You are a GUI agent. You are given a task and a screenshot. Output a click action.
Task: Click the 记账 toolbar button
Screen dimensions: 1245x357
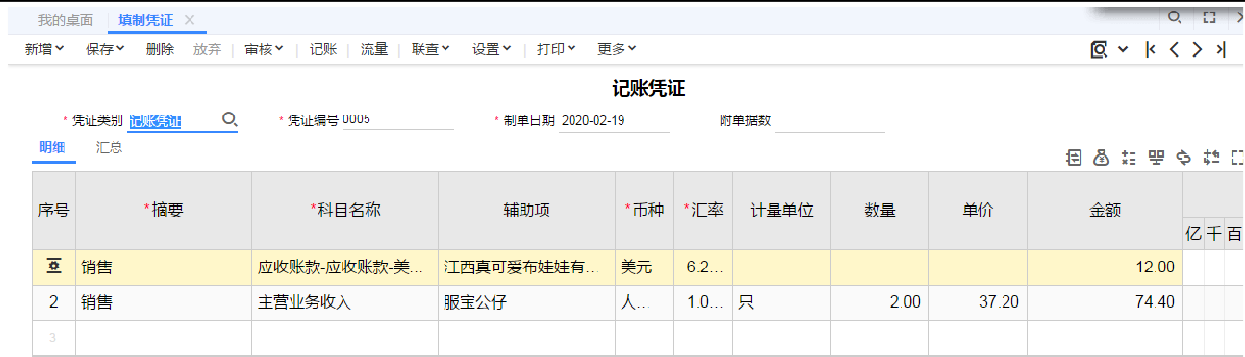(323, 49)
